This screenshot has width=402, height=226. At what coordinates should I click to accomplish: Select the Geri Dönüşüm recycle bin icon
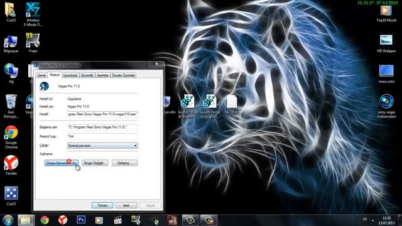click(x=11, y=106)
